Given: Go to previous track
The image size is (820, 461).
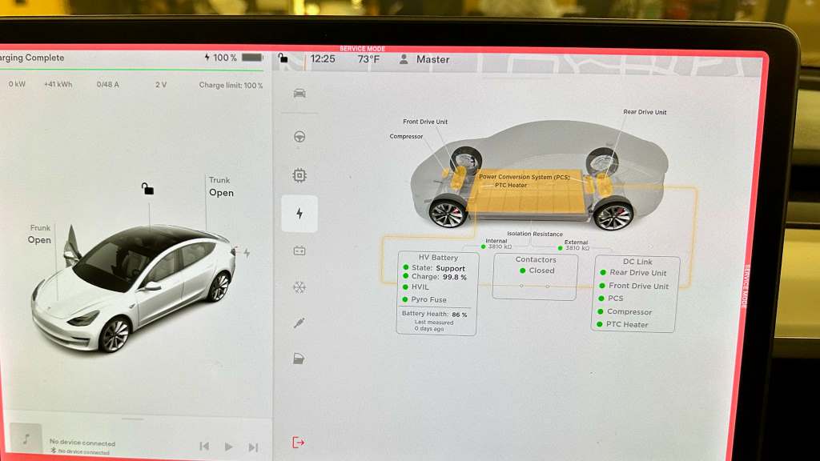Looking at the screenshot, I should 204,447.
